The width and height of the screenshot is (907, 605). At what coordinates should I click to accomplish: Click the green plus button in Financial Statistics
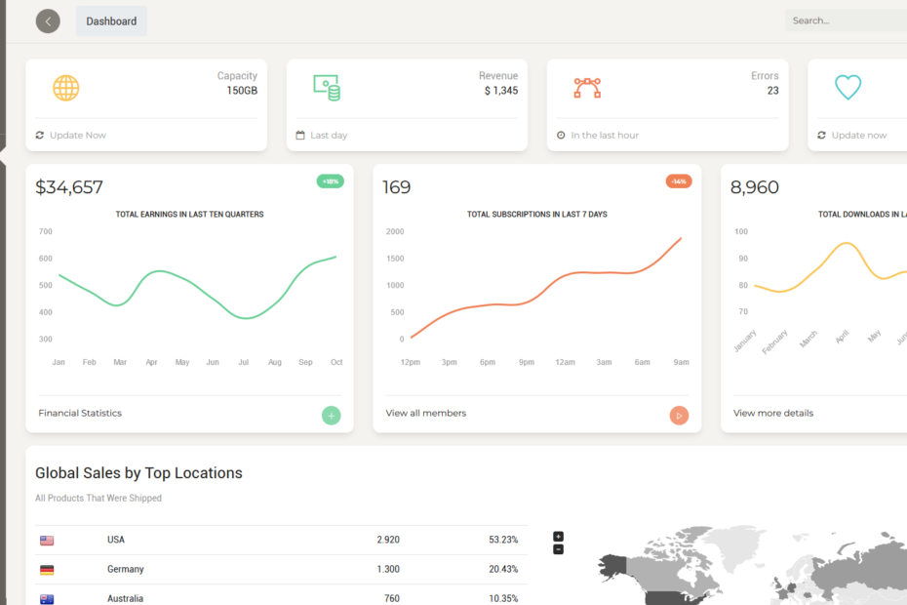click(x=332, y=415)
